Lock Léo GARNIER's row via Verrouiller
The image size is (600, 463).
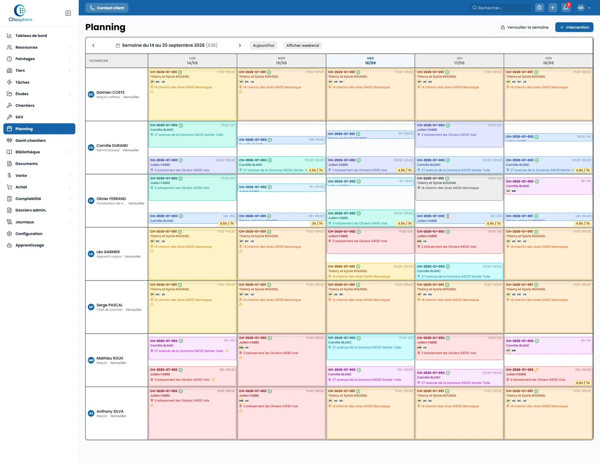[x=133, y=257]
